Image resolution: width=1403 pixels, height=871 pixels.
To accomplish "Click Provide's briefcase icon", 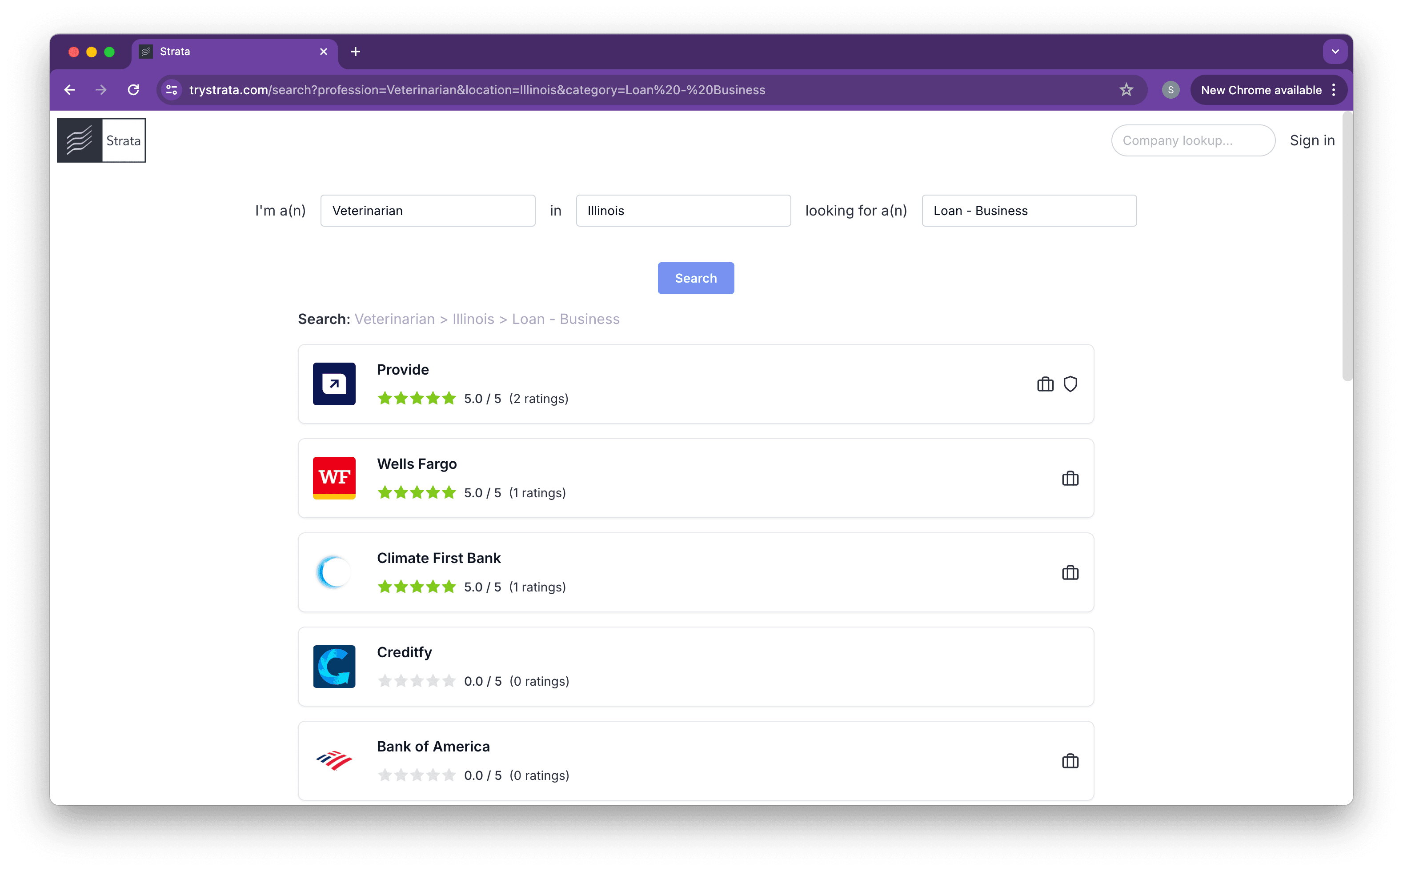I will (1045, 384).
